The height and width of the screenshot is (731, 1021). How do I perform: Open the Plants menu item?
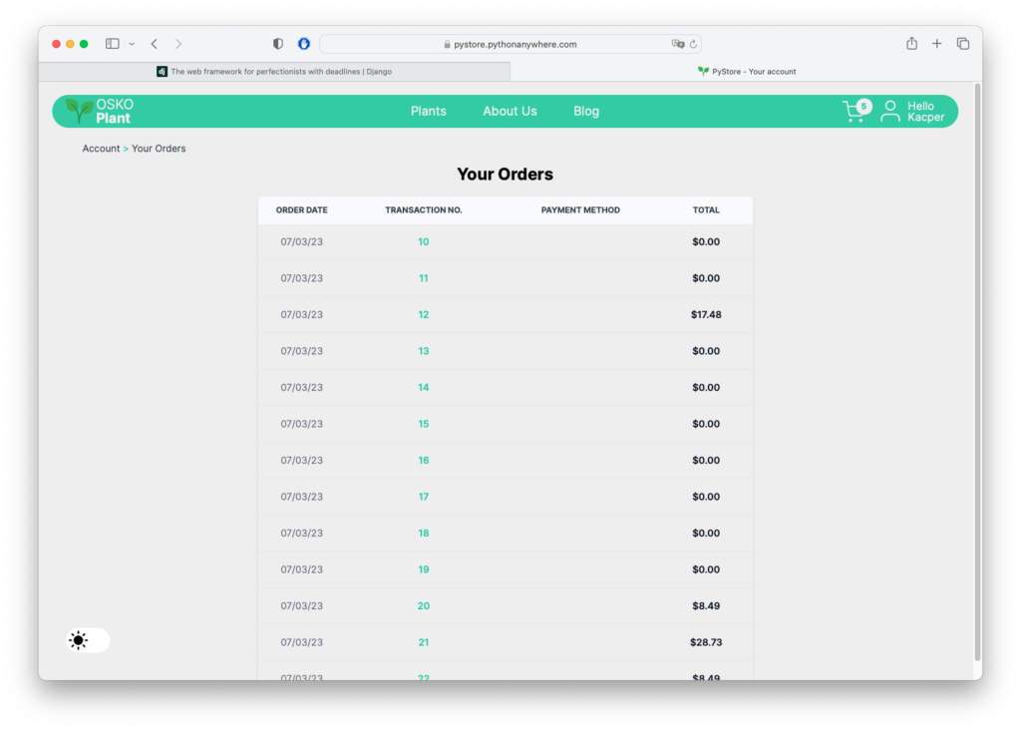tap(429, 112)
